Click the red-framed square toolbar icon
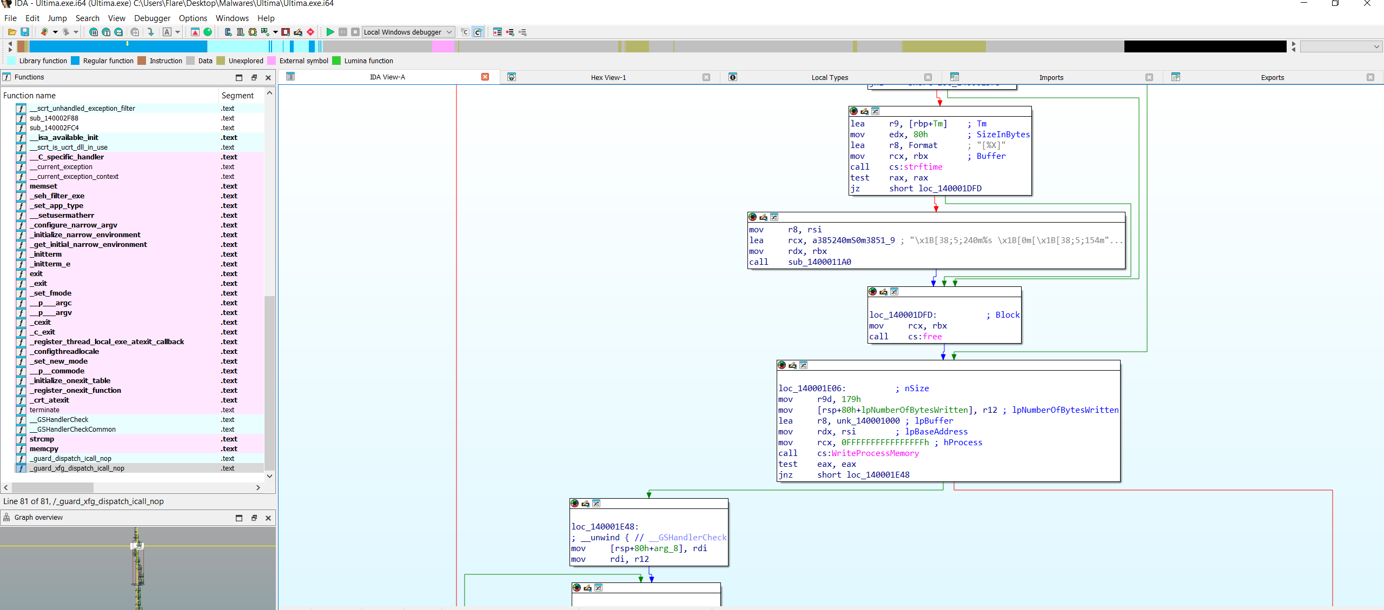Image resolution: width=1384 pixels, height=610 pixels. [286, 32]
